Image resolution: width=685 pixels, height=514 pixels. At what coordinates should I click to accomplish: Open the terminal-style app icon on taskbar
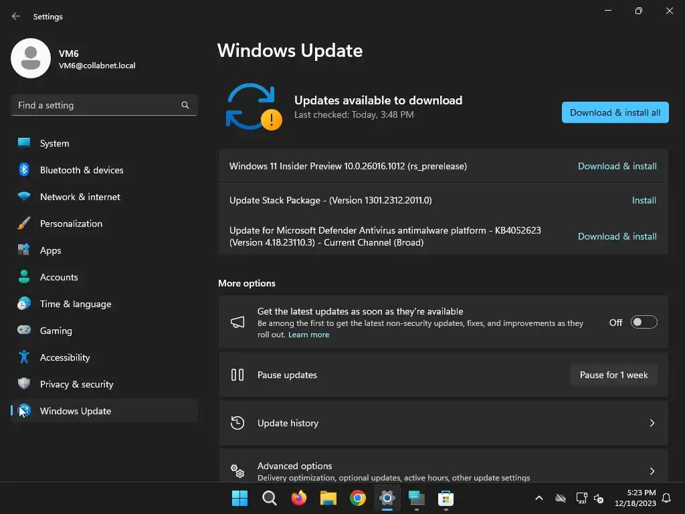tap(416, 498)
